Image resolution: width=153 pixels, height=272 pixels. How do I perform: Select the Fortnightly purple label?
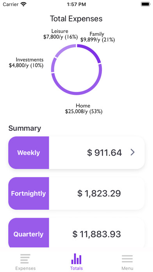28,193
